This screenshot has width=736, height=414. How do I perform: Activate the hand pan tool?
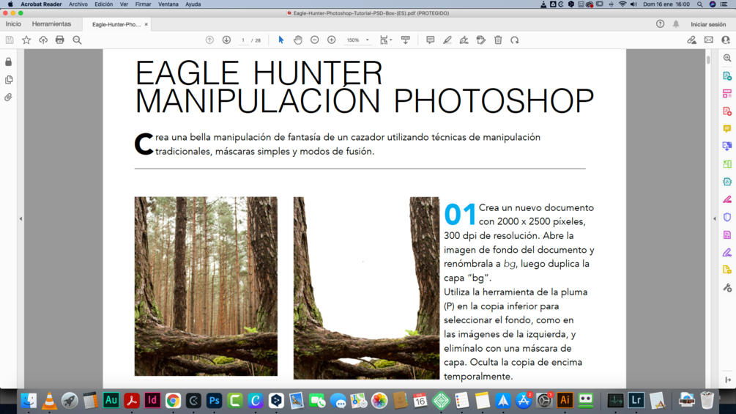pos(297,40)
